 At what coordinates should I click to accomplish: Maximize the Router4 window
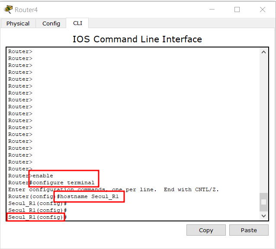[x=237, y=9]
